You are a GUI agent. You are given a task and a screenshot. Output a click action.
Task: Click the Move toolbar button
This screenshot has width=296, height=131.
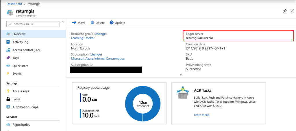click(79, 23)
